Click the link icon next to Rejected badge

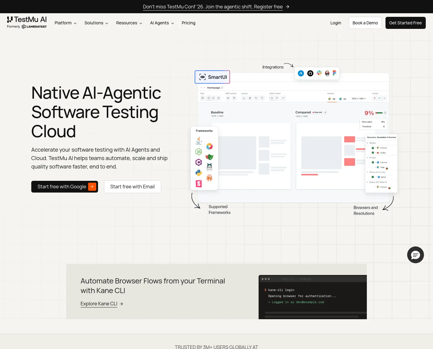[x=325, y=113]
